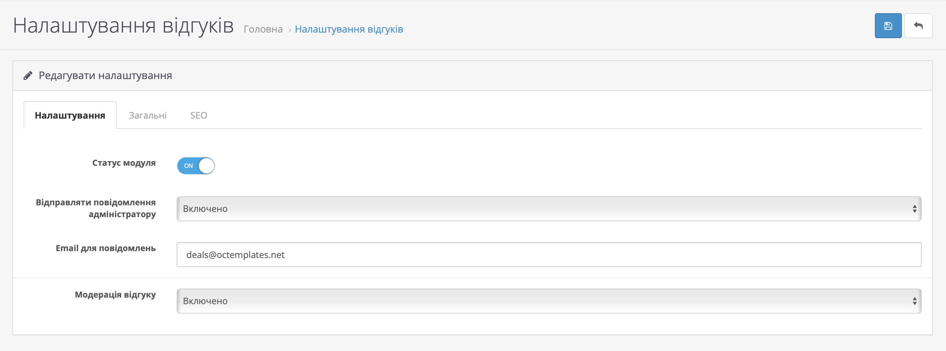Toggle the Статус модуля switch off
The width and height of the screenshot is (946, 351).
tap(196, 165)
